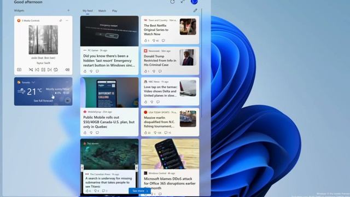The width and height of the screenshot is (350, 197).
Task: Expand widgets board to full view
Action: coord(183,2)
